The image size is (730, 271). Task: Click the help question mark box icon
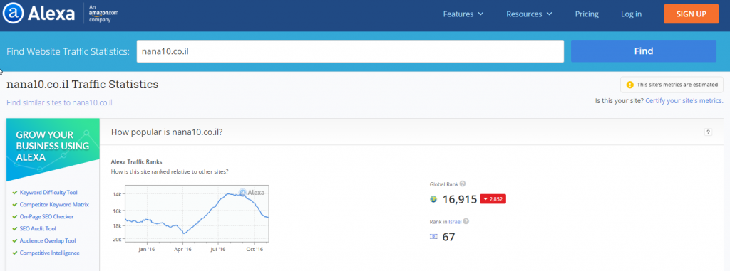coord(708,132)
